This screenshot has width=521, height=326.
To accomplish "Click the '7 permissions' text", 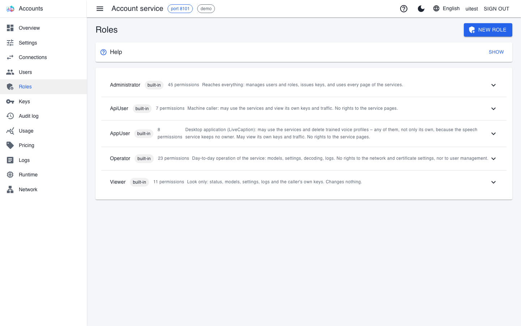I will tap(170, 108).
